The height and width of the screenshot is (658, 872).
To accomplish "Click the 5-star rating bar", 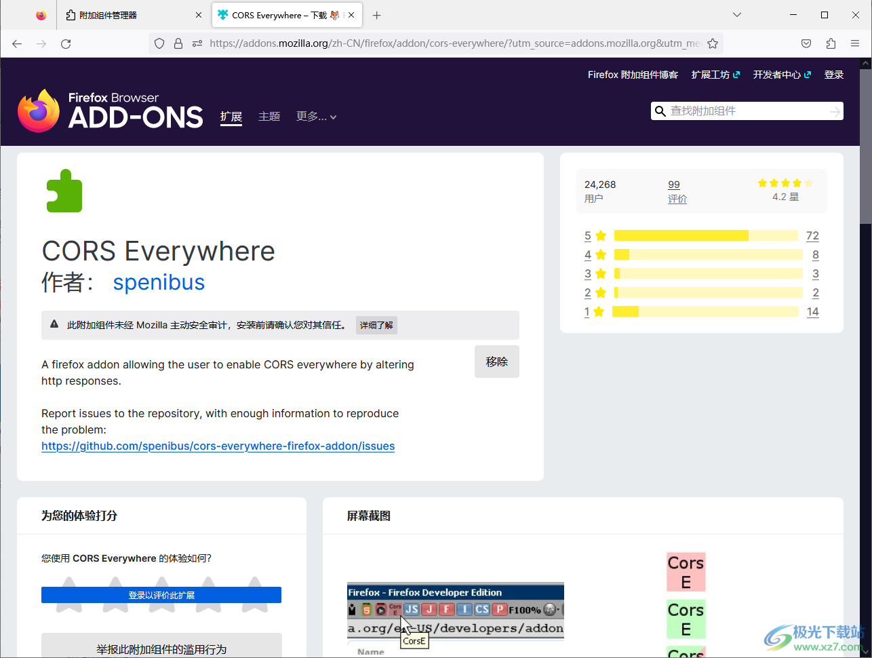I will pos(706,235).
